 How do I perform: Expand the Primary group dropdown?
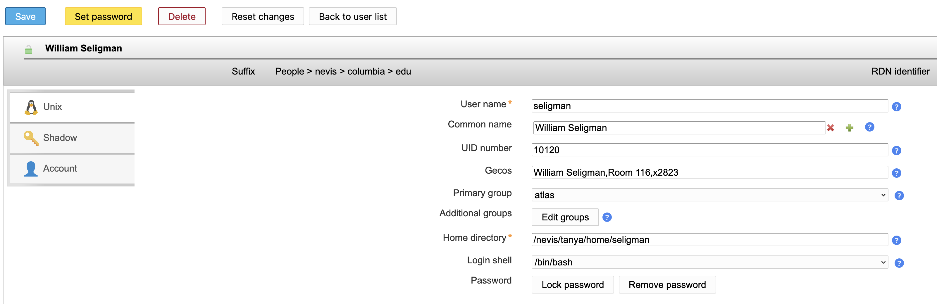point(709,195)
